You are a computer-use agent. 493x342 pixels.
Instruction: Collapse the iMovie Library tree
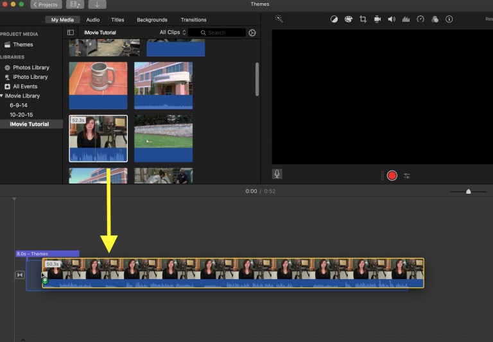[x=1, y=96]
